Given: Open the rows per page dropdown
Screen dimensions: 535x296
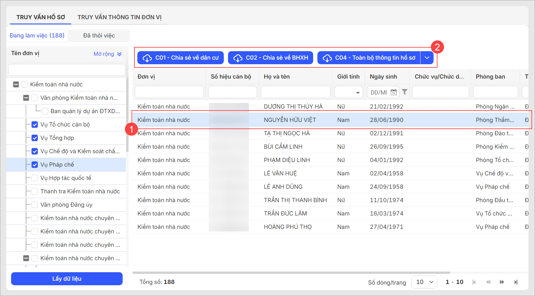Looking at the screenshot, I should [x=424, y=282].
